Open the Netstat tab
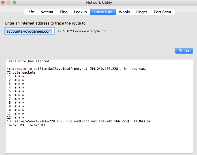Screen dimensions: 197x155 tap(47, 12)
